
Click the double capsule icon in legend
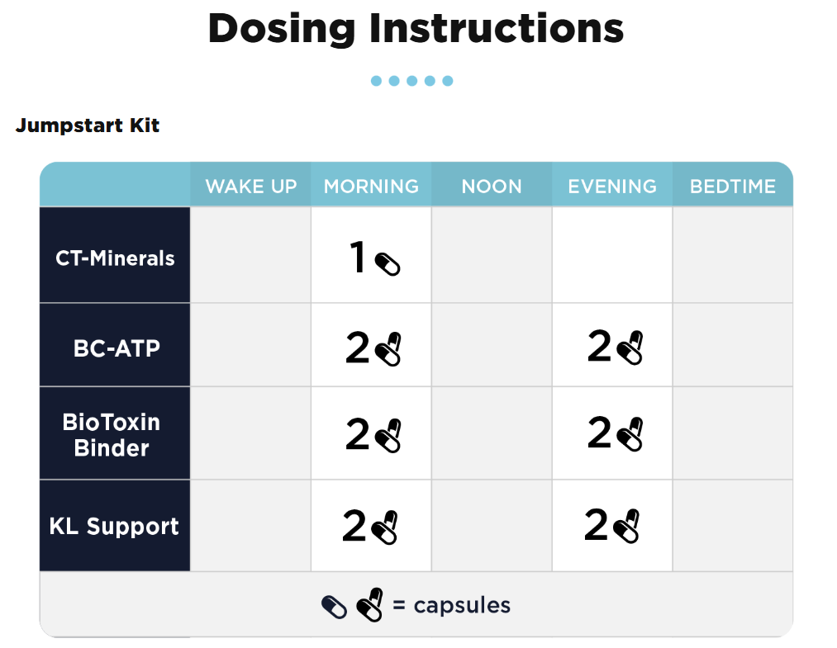(370, 605)
